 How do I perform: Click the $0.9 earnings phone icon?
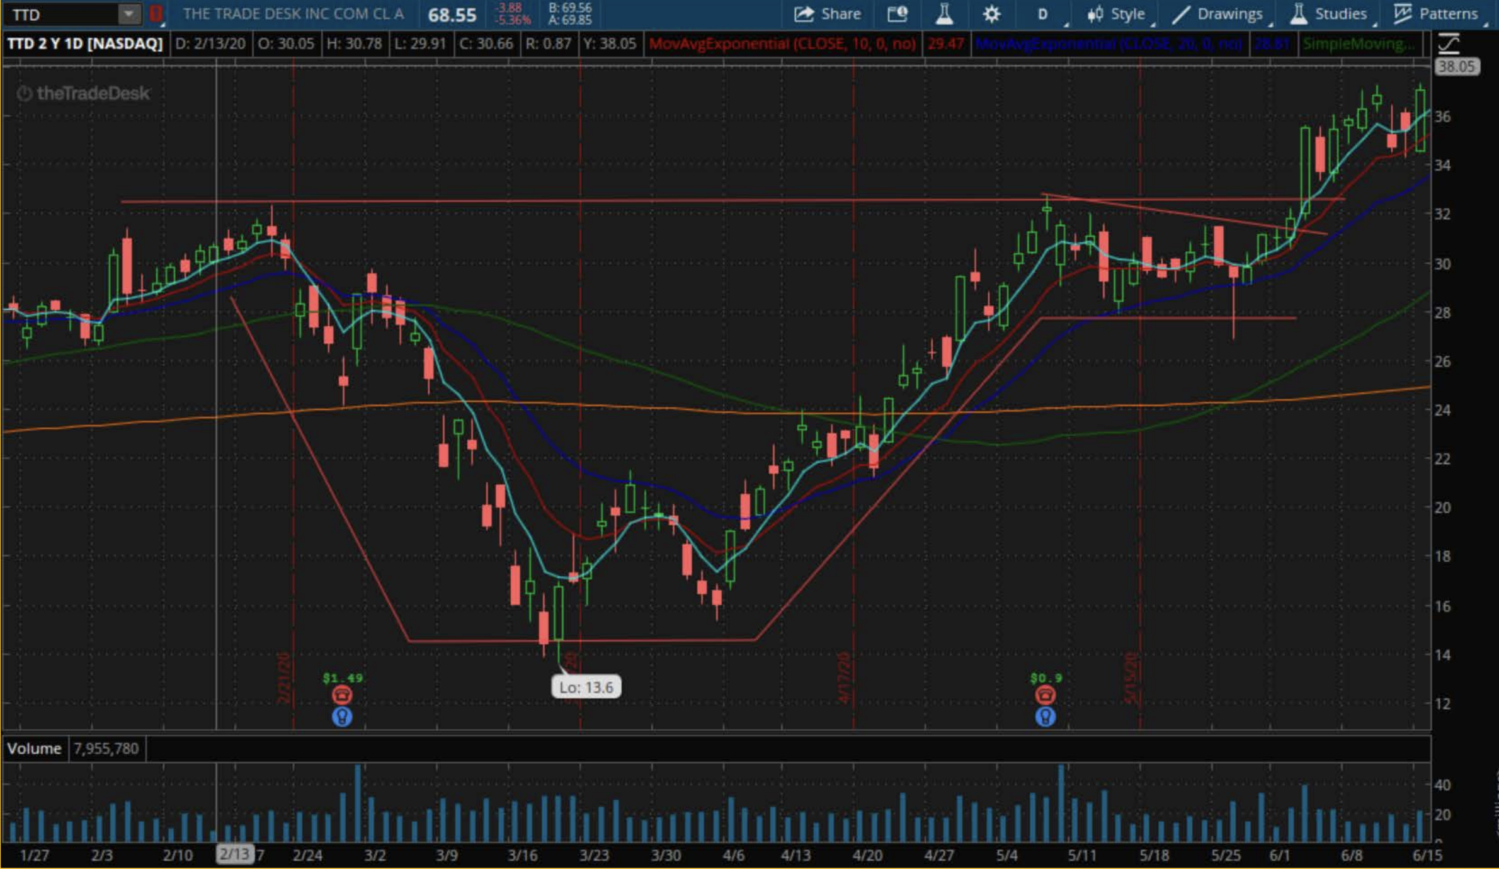click(1045, 695)
